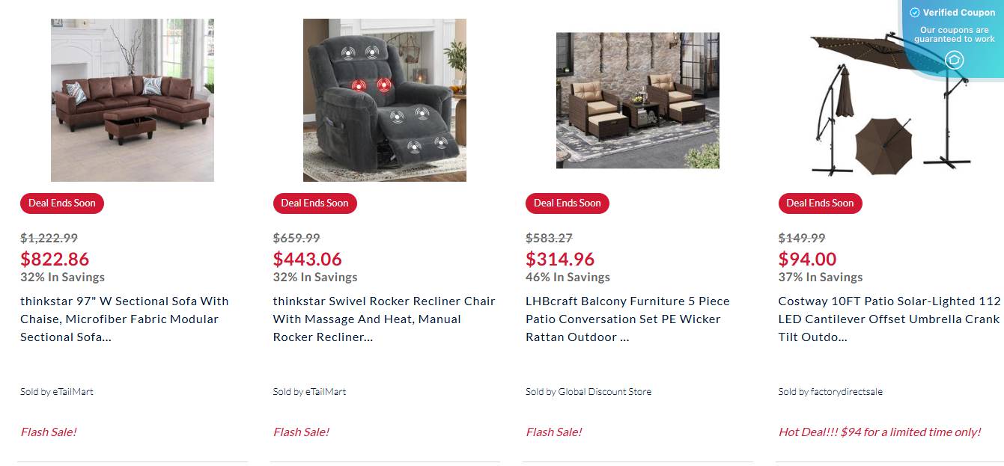
Task: Open the thinkstar 97" Sectional Sofa listing
Action: [124, 319]
